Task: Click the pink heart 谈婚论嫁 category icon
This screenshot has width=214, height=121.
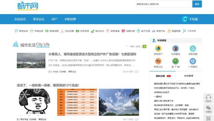Action: pyautogui.click(x=123, y=31)
